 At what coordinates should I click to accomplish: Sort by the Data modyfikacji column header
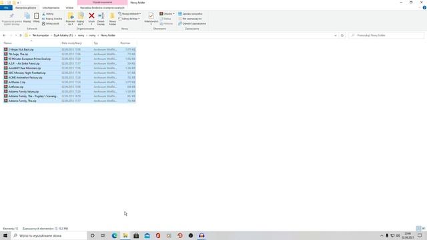coord(76,43)
